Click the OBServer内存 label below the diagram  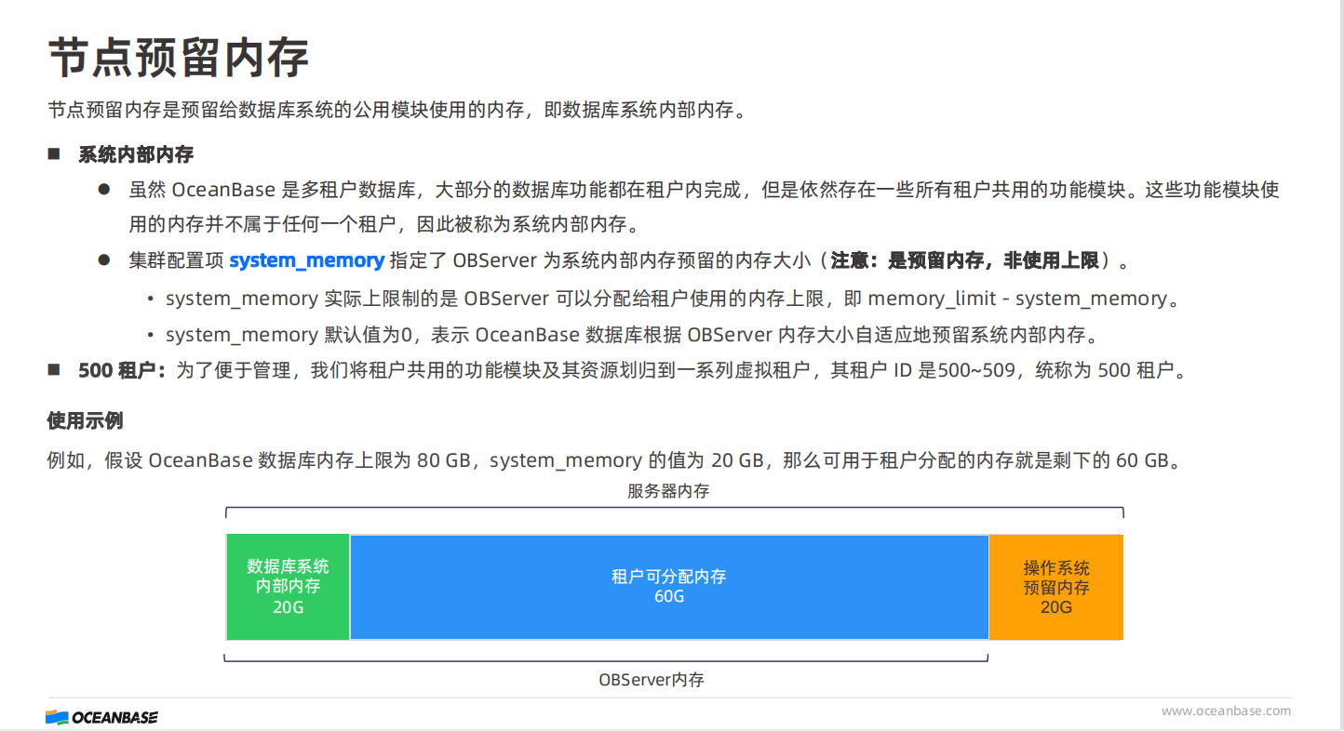[x=651, y=680]
